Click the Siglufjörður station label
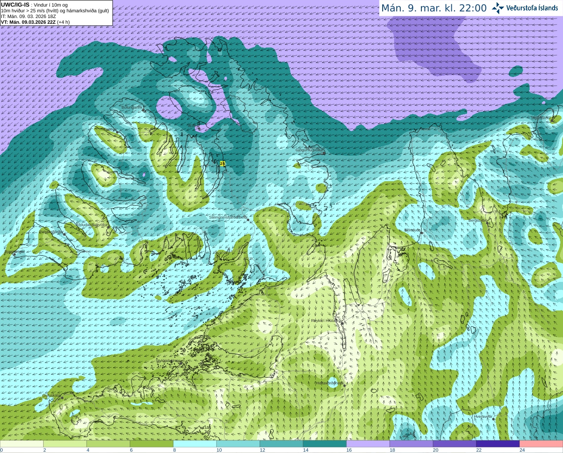This screenshot has height=453, width=563. 541,118
